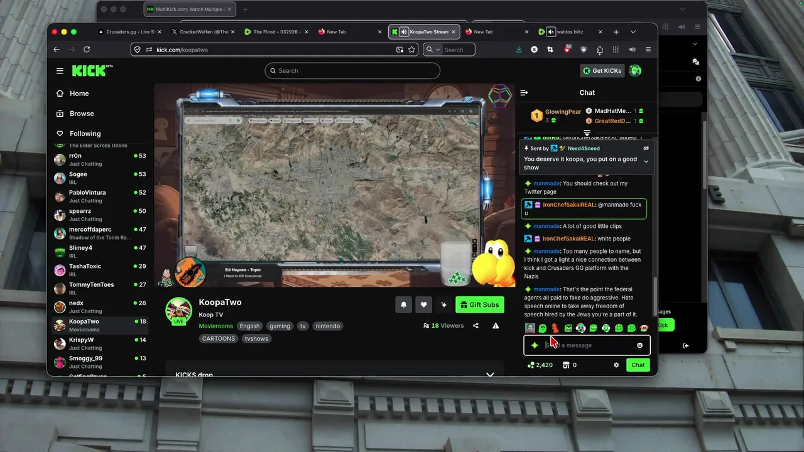Image resolution: width=804 pixels, height=452 pixels.
Task: Open the Movierooms category link
Action: click(216, 326)
